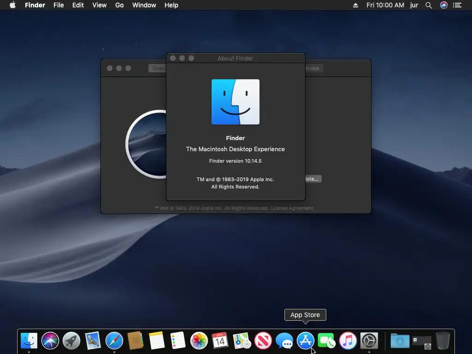This screenshot has width=472, height=354.
Task: Launch Safari from the Dock
Action: tap(114, 341)
